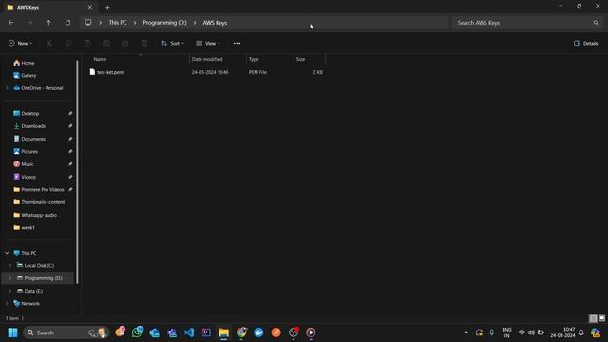
Task: Click the Cut toolbar icon
Action: [x=49, y=43]
